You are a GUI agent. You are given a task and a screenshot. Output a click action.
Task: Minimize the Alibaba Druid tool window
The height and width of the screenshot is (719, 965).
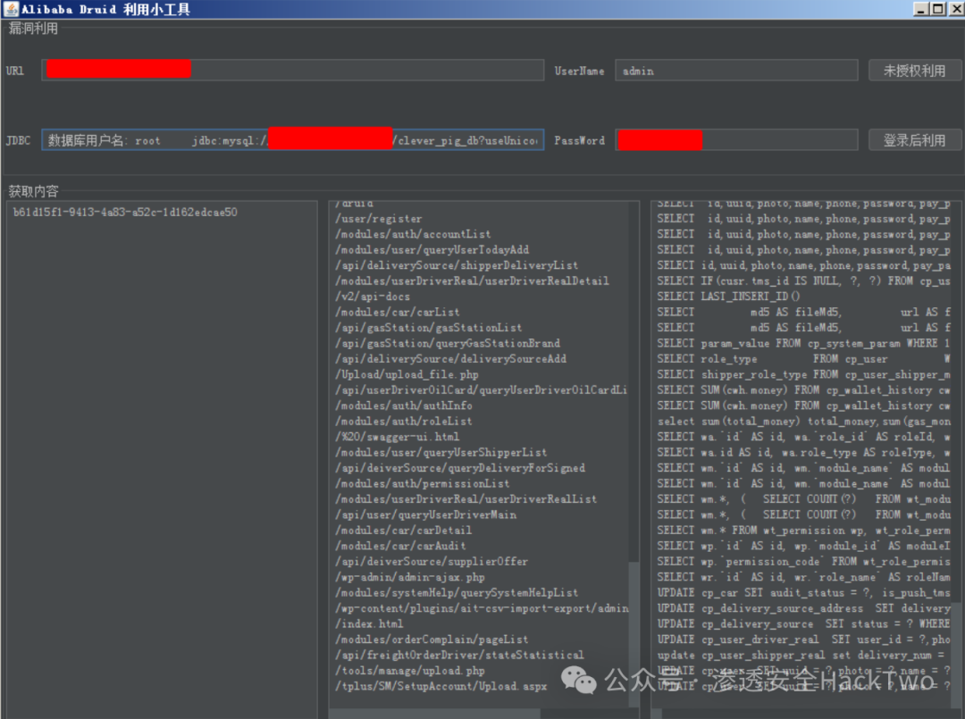(920, 9)
